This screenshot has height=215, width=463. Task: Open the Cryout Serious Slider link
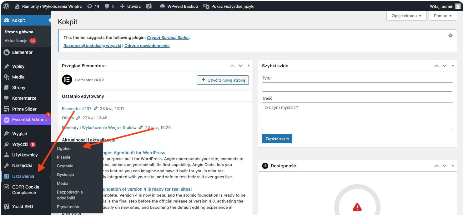(x=168, y=37)
